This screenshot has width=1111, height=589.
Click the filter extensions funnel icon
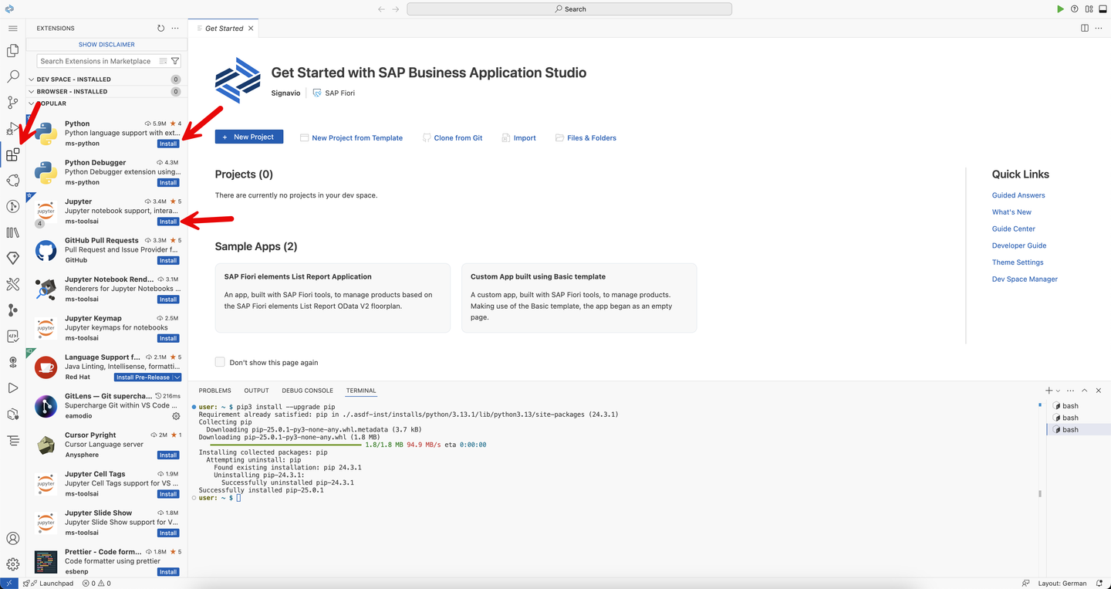click(175, 61)
